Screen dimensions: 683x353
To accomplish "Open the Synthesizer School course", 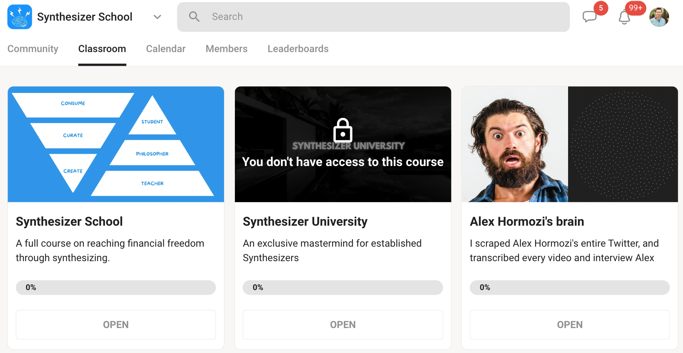I will tap(116, 324).
